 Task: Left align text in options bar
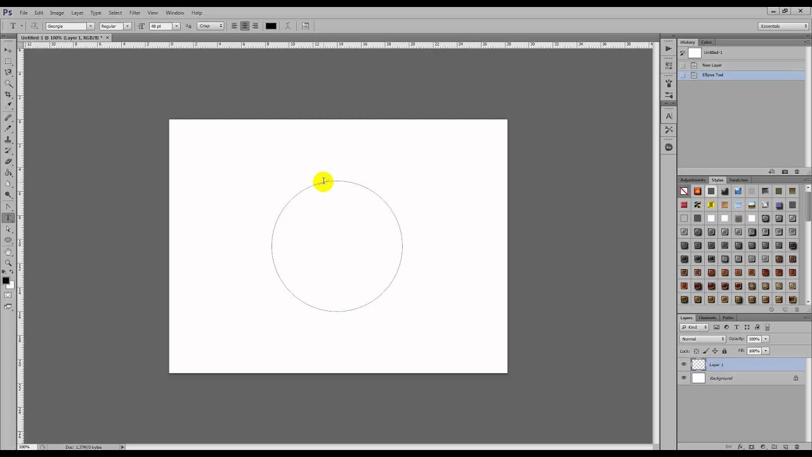[x=234, y=26]
